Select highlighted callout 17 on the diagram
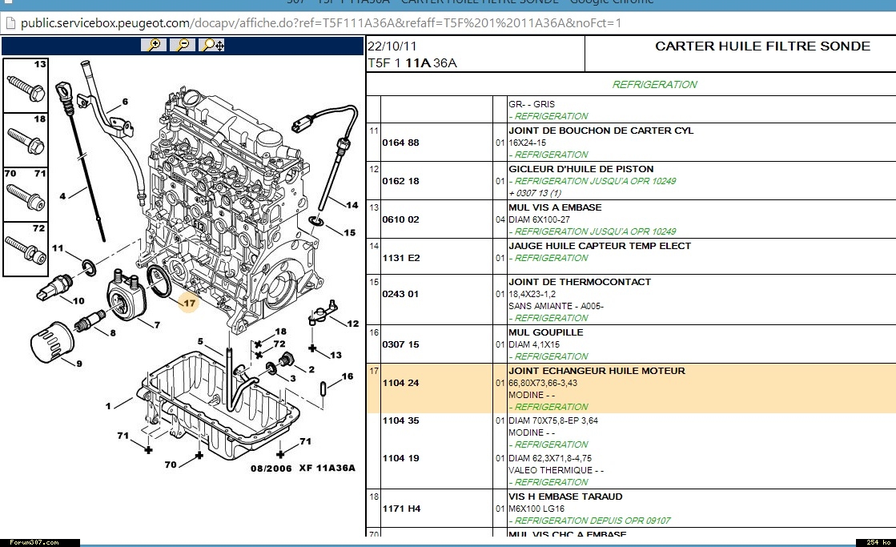Image resolution: width=896 pixels, height=547 pixels. [x=189, y=303]
